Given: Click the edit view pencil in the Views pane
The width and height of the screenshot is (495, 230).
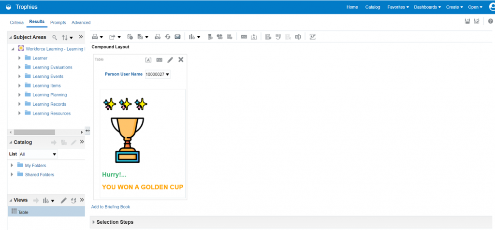Looking at the screenshot, I should coord(63,201).
